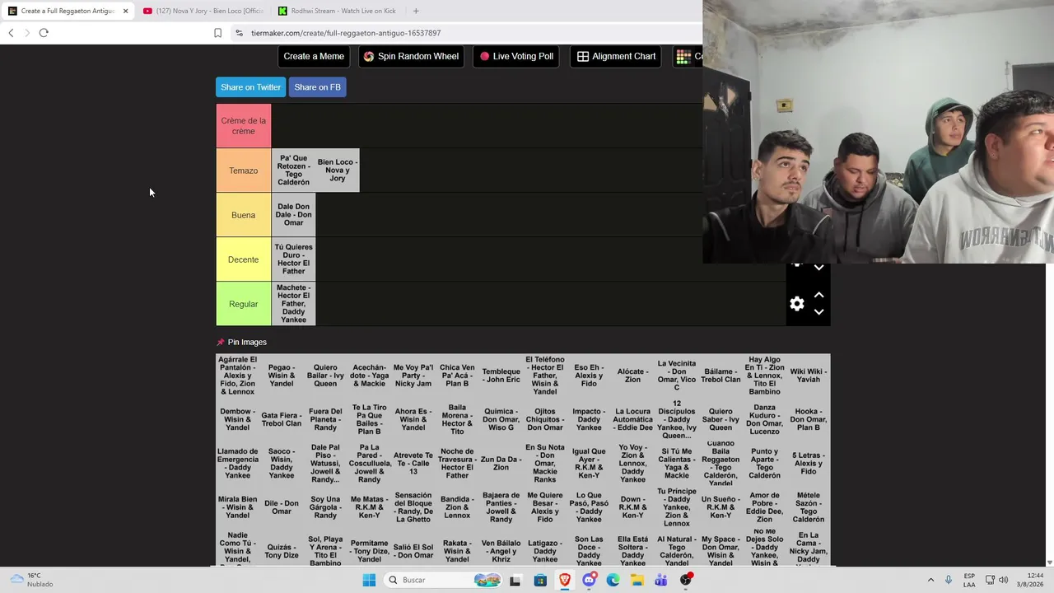Select the Temazo tier label
Screen dimensions: 1054x593
coord(243,170)
